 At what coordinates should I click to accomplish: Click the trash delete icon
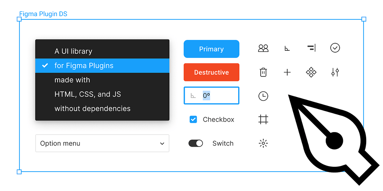tap(263, 72)
